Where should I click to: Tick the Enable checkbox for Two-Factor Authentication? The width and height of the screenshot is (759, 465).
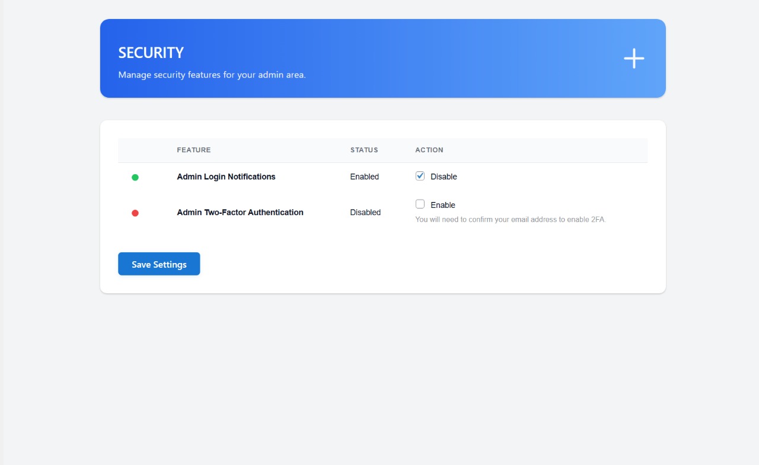(x=420, y=204)
